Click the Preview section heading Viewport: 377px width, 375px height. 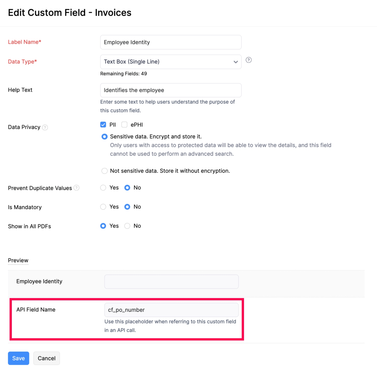(x=18, y=260)
